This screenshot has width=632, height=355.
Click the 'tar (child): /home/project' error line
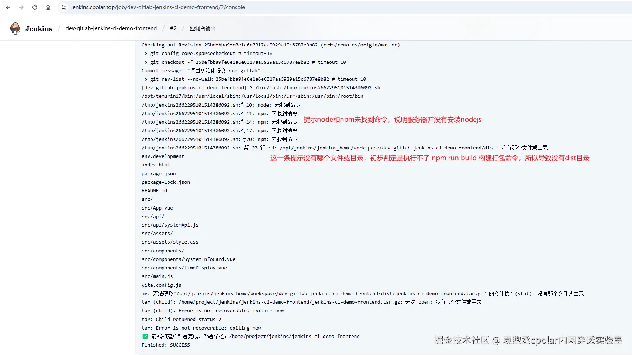tap(312, 302)
